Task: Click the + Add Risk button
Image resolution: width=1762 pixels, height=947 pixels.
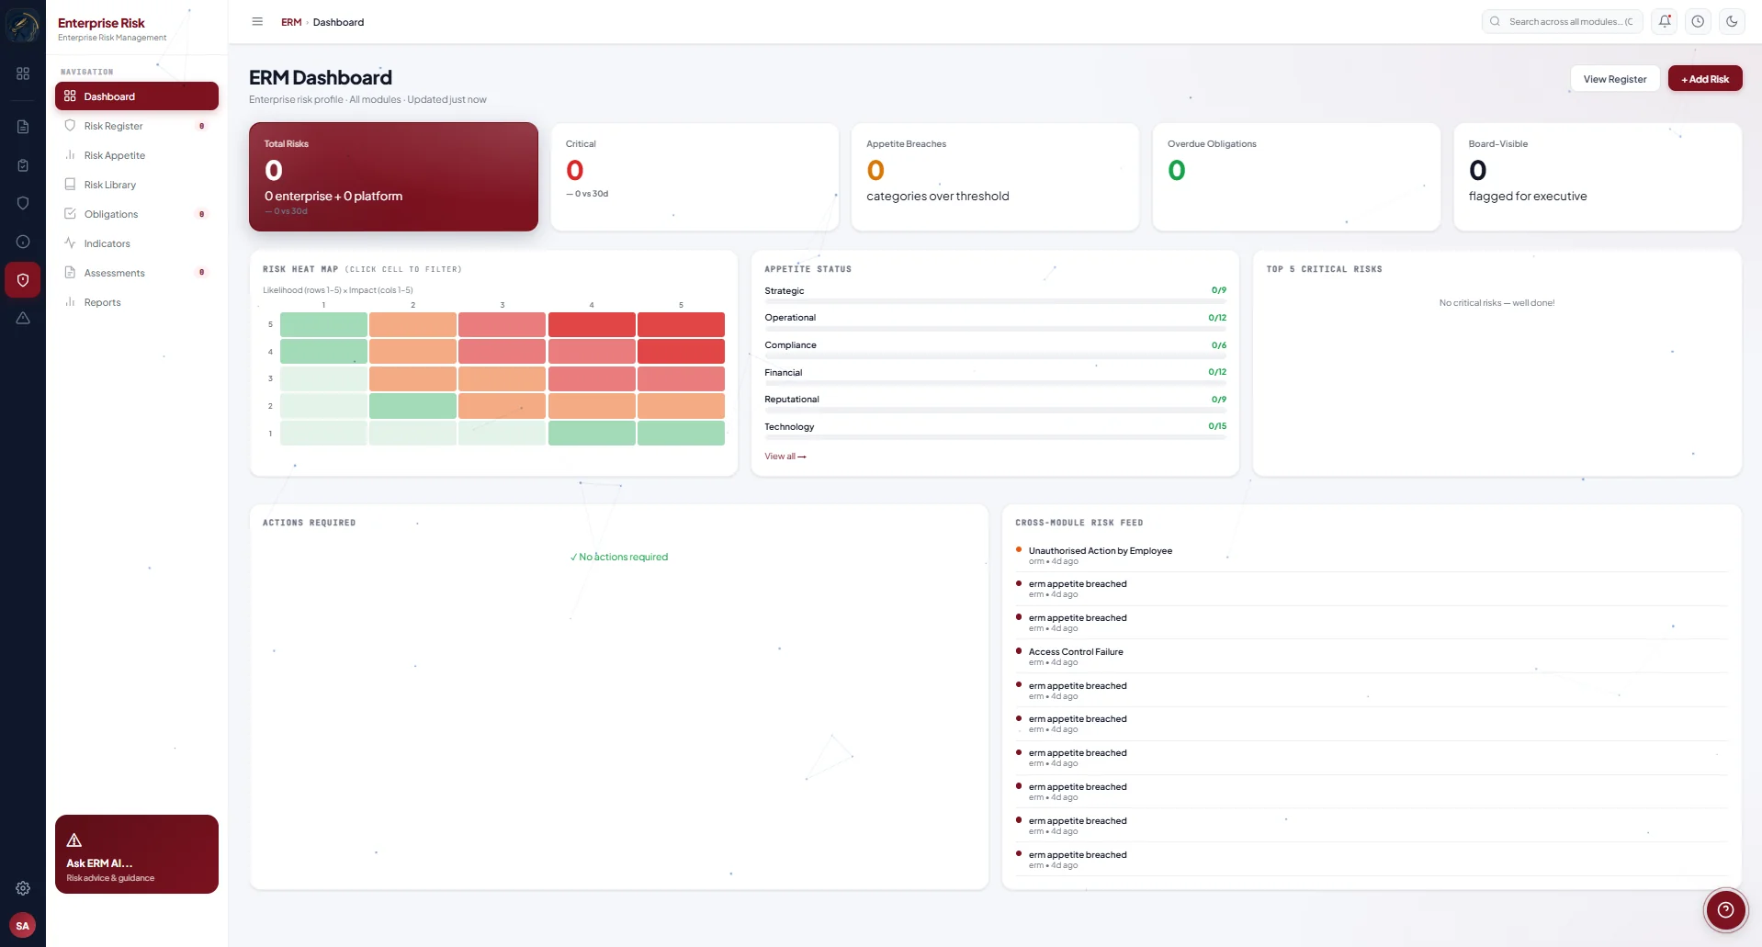Action: click(x=1705, y=79)
